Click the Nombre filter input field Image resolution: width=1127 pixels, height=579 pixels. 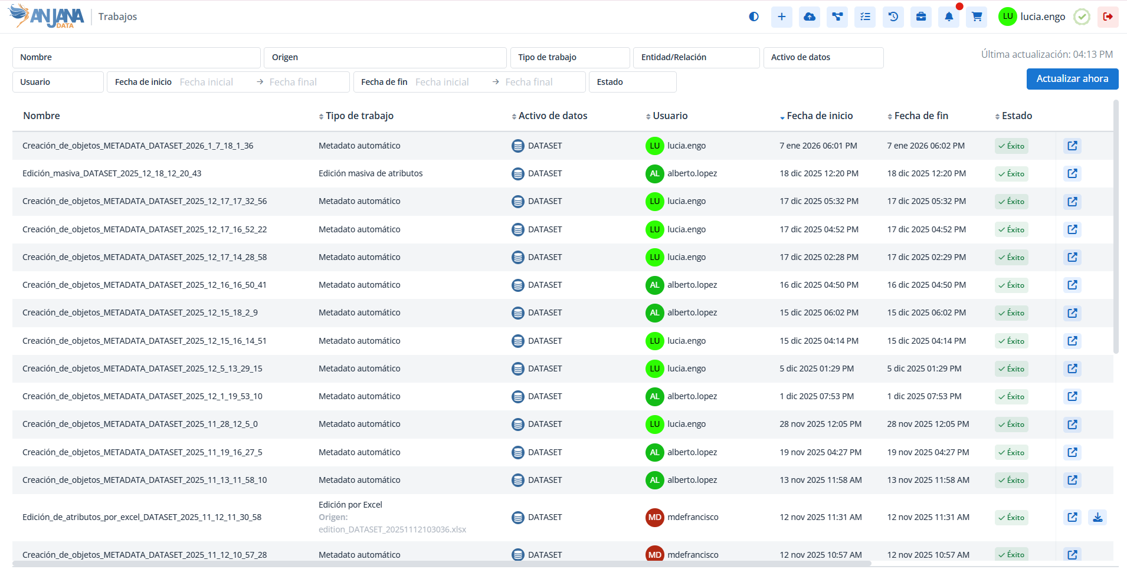(x=136, y=57)
